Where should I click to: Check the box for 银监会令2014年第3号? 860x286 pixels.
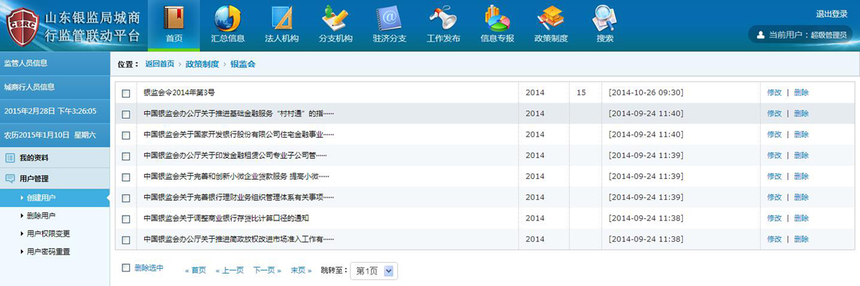click(x=126, y=93)
